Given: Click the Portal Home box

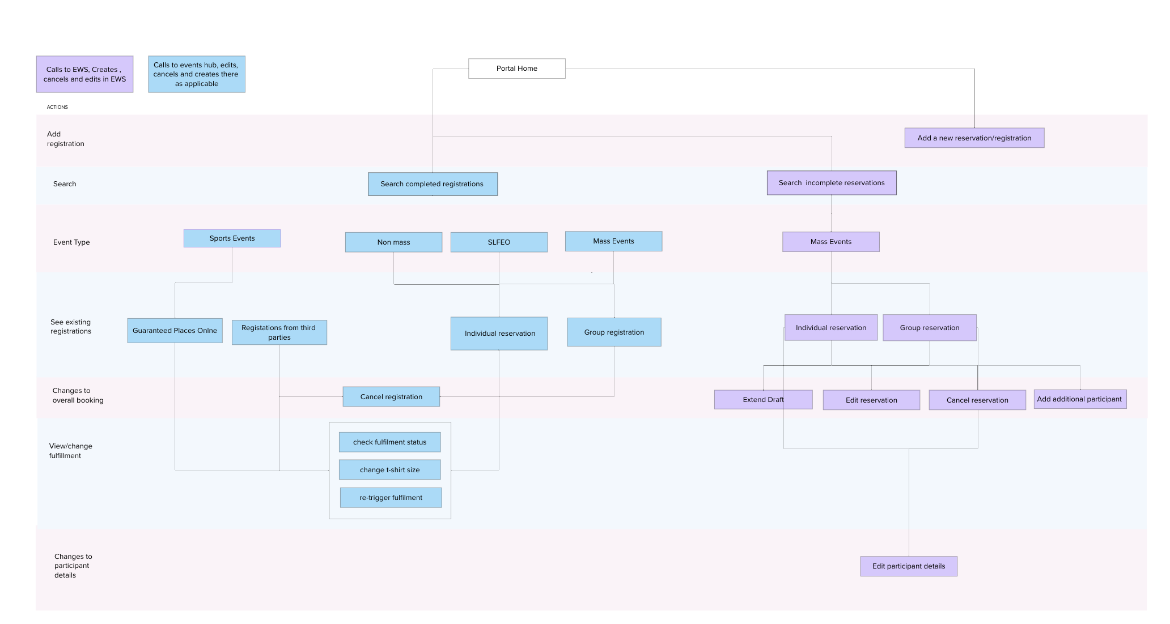Looking at the screenshot, I should [516, 69].
